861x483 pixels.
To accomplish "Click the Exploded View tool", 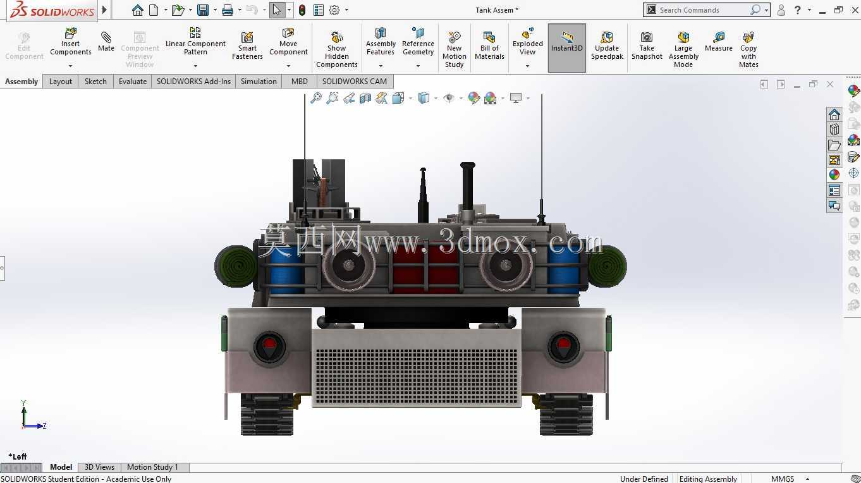I will tap(528, 42).
